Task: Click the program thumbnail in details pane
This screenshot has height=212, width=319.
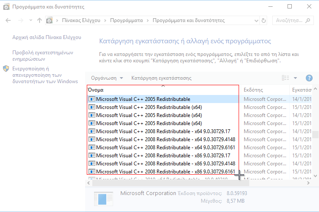Action: tap(103, 198)
